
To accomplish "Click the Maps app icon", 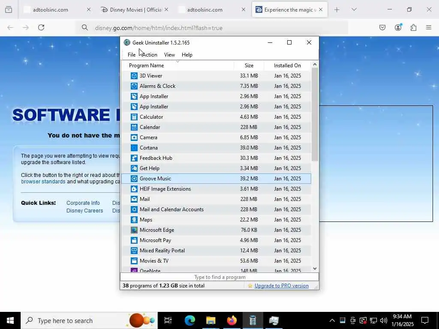I will 134,220.
